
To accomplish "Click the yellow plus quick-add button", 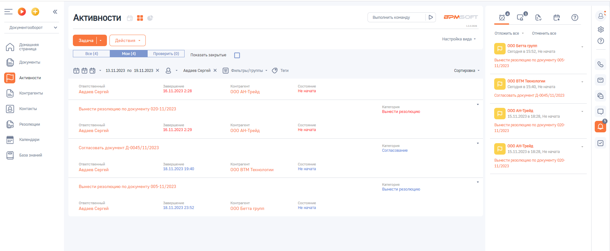I will (x=35, y=12).
